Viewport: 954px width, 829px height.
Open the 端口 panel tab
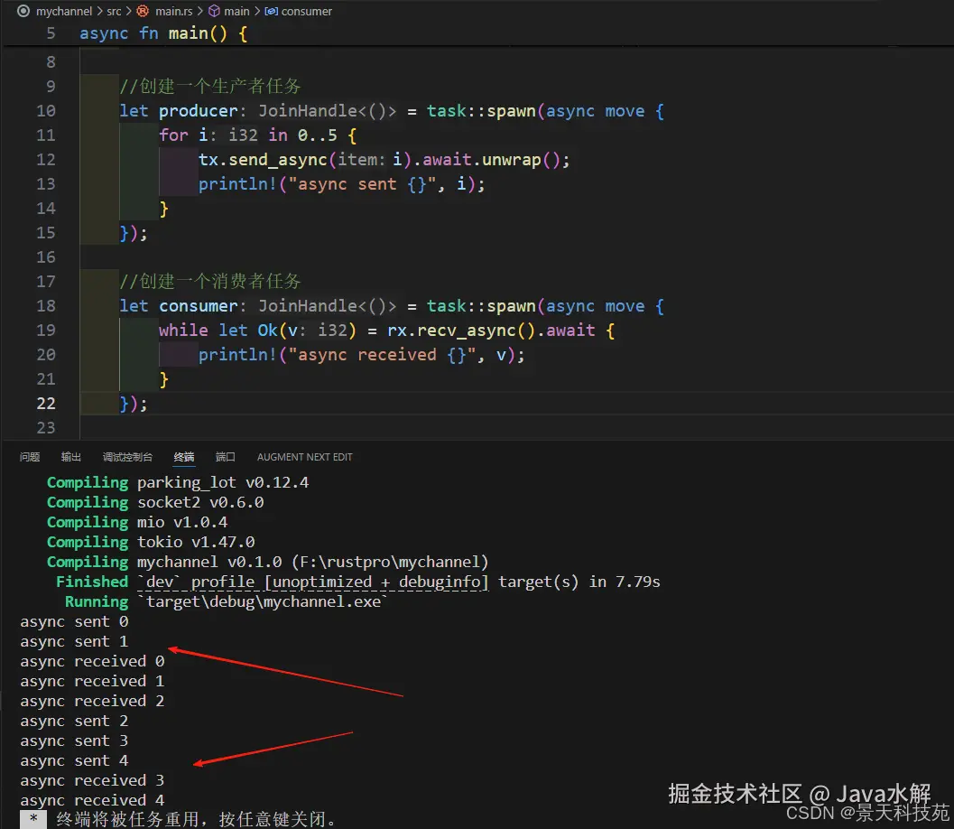tap(225, 457)
